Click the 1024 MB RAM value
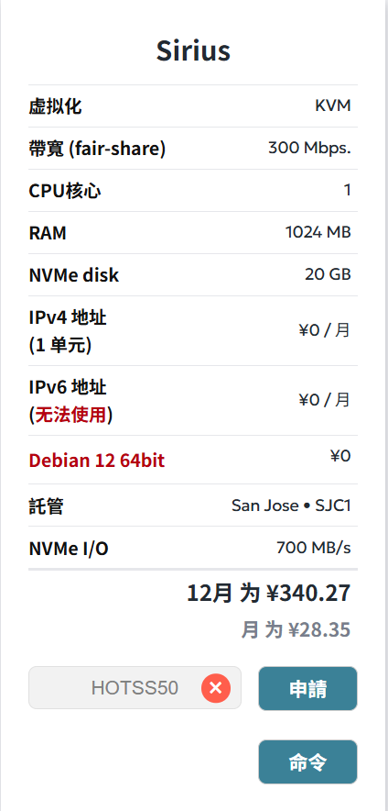 point(318,233)
